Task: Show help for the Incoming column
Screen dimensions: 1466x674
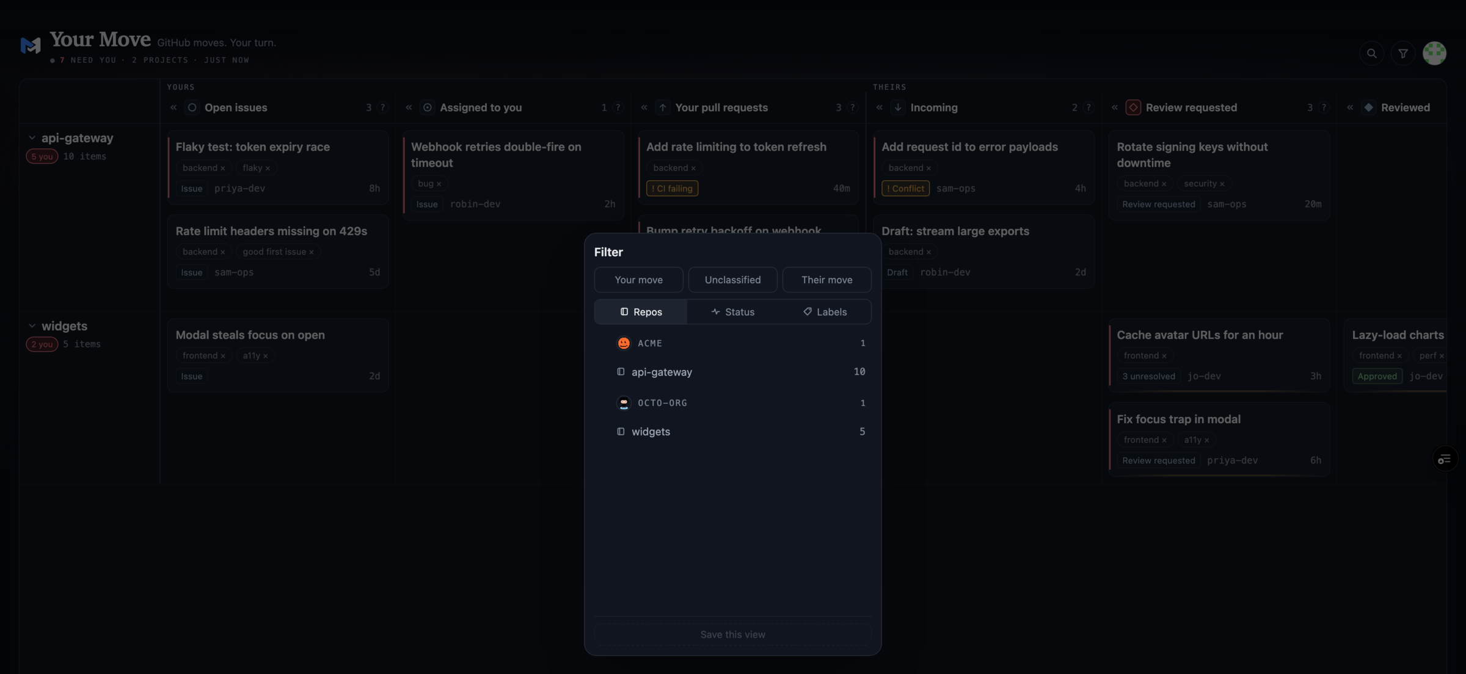Action: pyautogui.click(x=1089, y=107)
